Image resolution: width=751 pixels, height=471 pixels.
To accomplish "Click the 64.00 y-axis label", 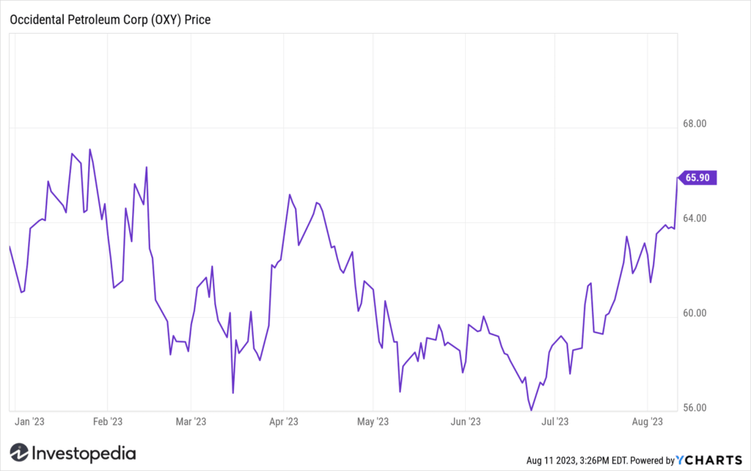I will 695,219.
